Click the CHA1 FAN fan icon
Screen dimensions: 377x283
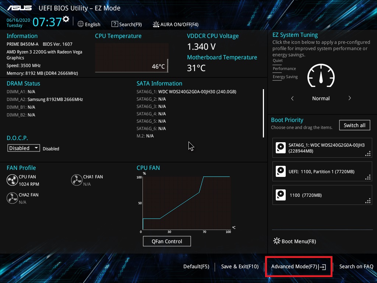pos(77,180)
